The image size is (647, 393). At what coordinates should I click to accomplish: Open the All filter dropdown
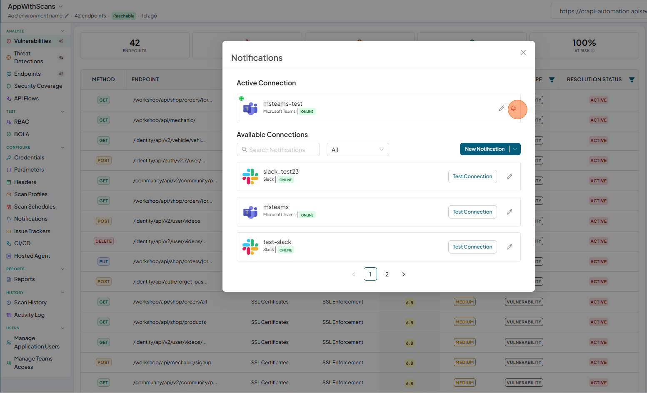pos(357,149)
